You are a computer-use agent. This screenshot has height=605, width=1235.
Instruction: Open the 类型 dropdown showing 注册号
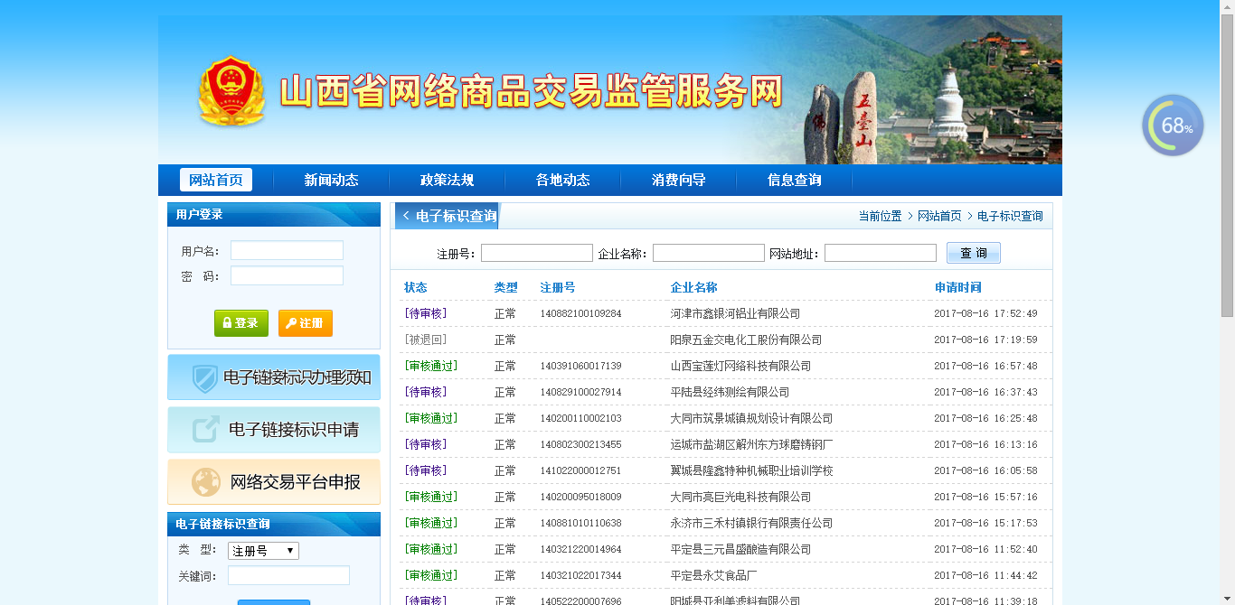[x=263, y=551]
